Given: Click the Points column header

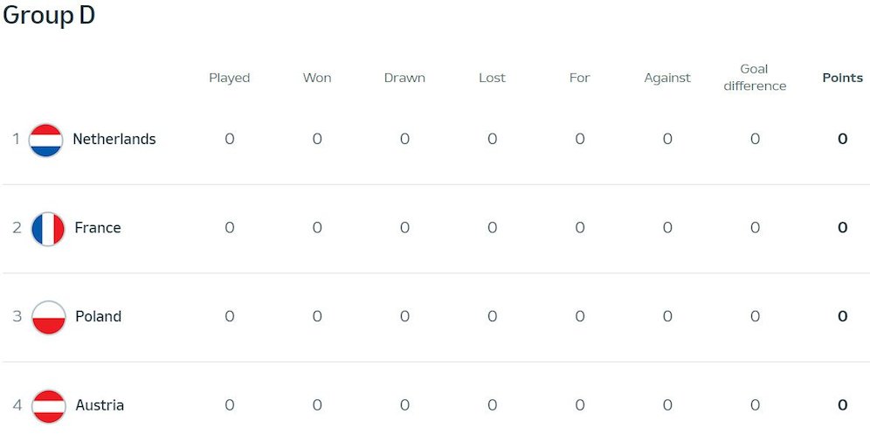Looking at the screenshot, I should pyautogui.click(x=842, y=78).
